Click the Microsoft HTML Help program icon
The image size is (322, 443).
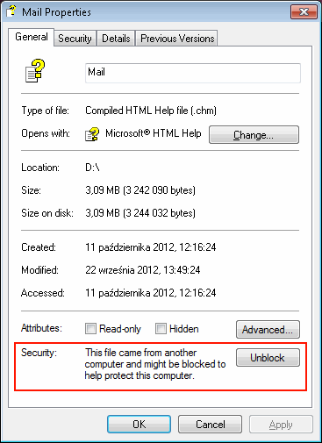[x=92, y=134]
